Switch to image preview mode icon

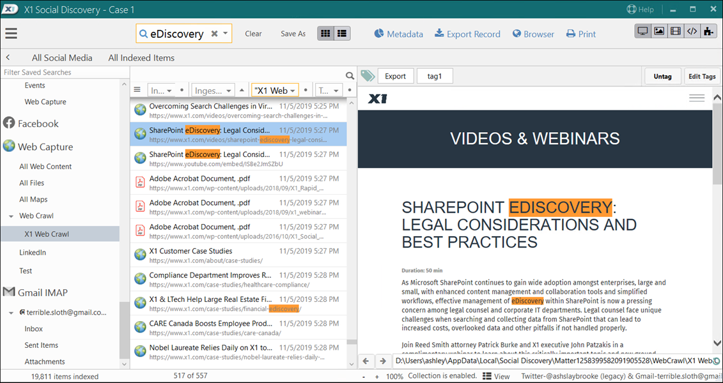(659, 31)
